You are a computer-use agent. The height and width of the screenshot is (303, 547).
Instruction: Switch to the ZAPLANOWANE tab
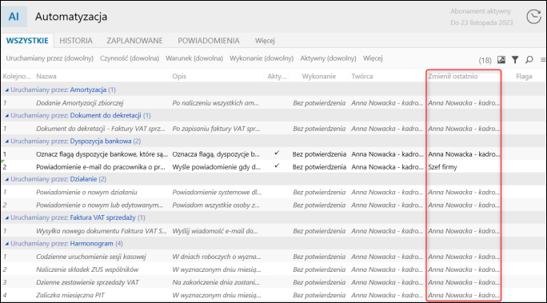tap(134, 41)
